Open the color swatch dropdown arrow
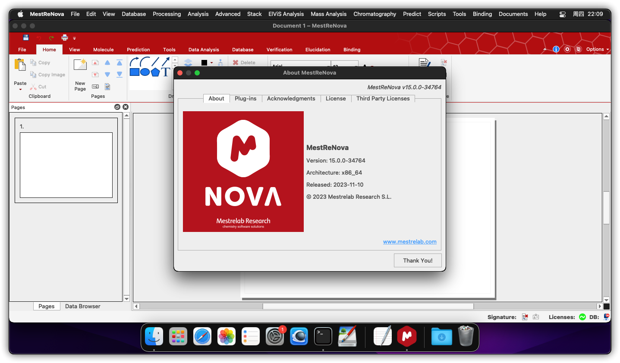Viewport: 620px width, 363px height. click(x=211, y=63)
